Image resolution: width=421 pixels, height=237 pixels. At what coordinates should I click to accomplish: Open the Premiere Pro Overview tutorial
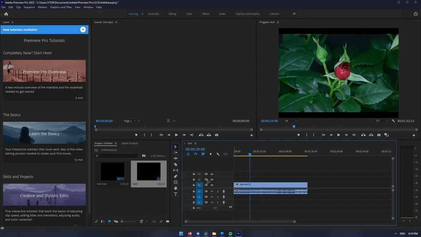point(44,71)
